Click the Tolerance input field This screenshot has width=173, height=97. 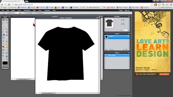[17, 13]
